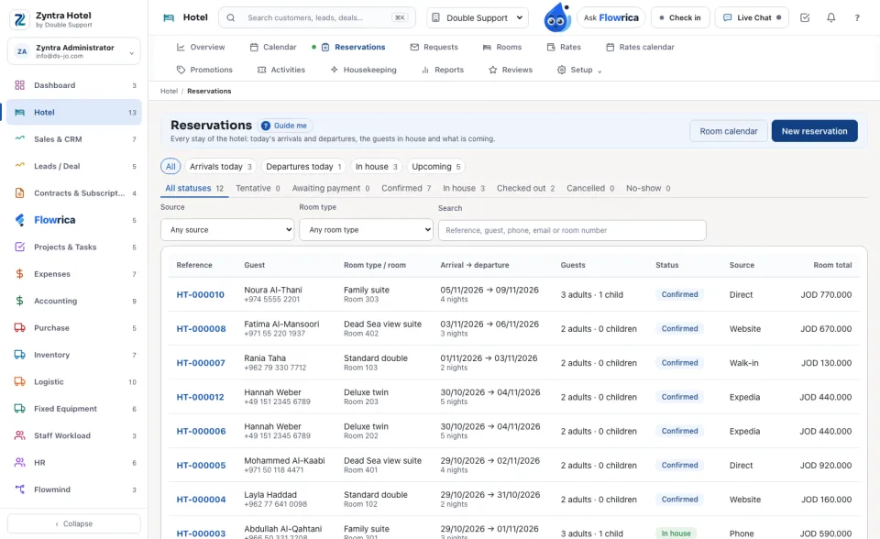Filter reservations by In house chip
Viewport: 880px width, 539px height.
pyautogui.click(x=377, y=167)
